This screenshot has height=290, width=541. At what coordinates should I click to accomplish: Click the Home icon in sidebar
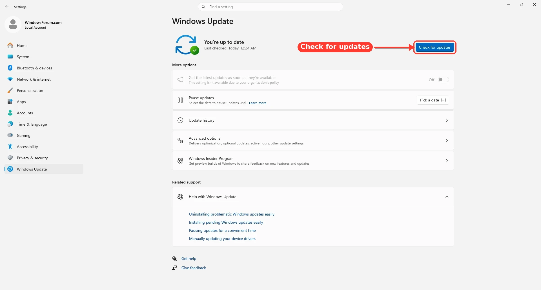tap(10, 45)
